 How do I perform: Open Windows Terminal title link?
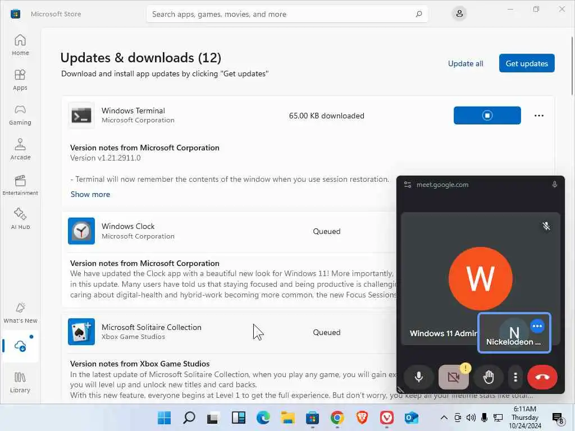pos(133,111)
